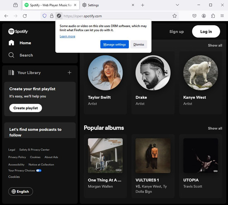Reload the Spotify page
The width and height of the screenshot is (228, 205).
pos(25,16)
